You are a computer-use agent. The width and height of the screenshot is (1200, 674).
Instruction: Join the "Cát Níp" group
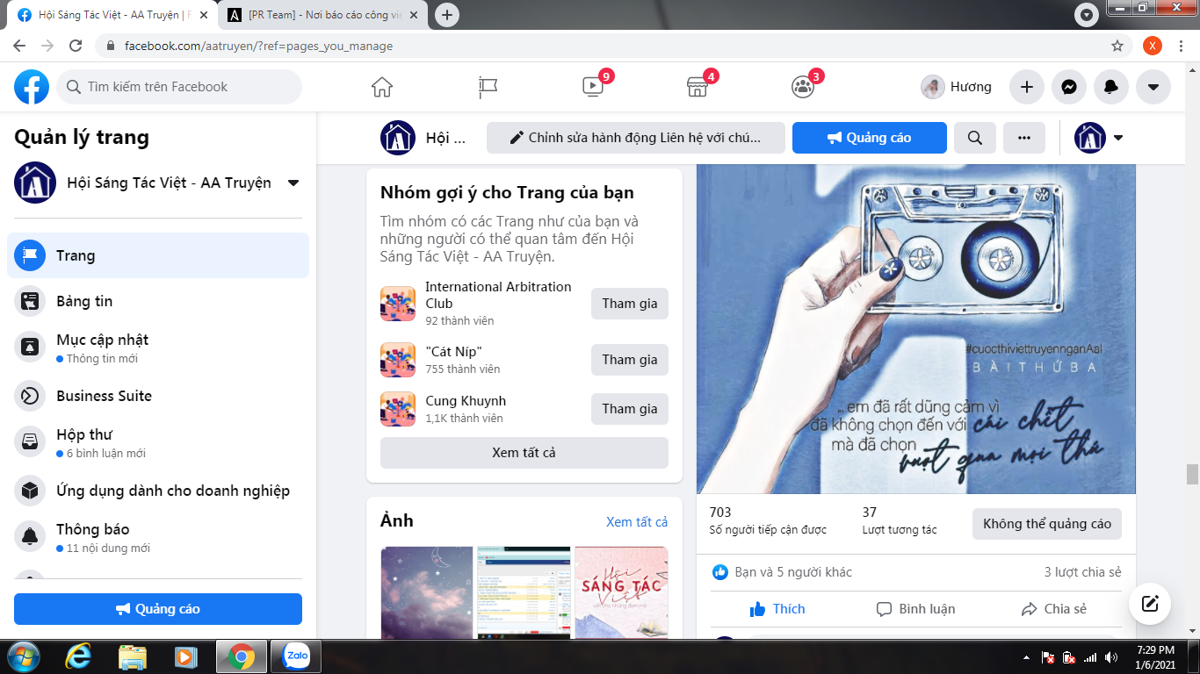pyautogui.click(x=630, y=360)
